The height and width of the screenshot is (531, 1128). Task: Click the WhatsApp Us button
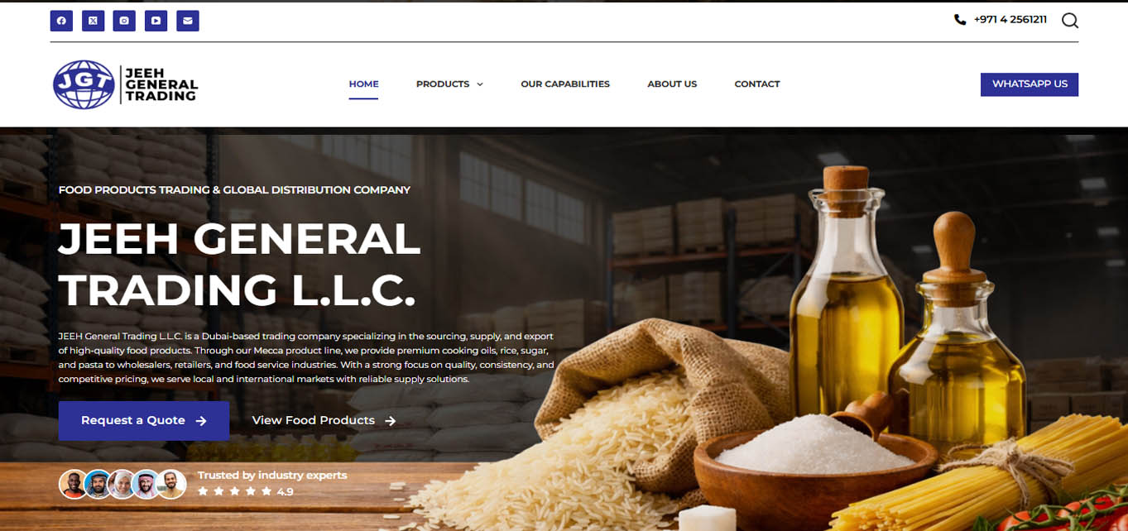pos(1030,84)
